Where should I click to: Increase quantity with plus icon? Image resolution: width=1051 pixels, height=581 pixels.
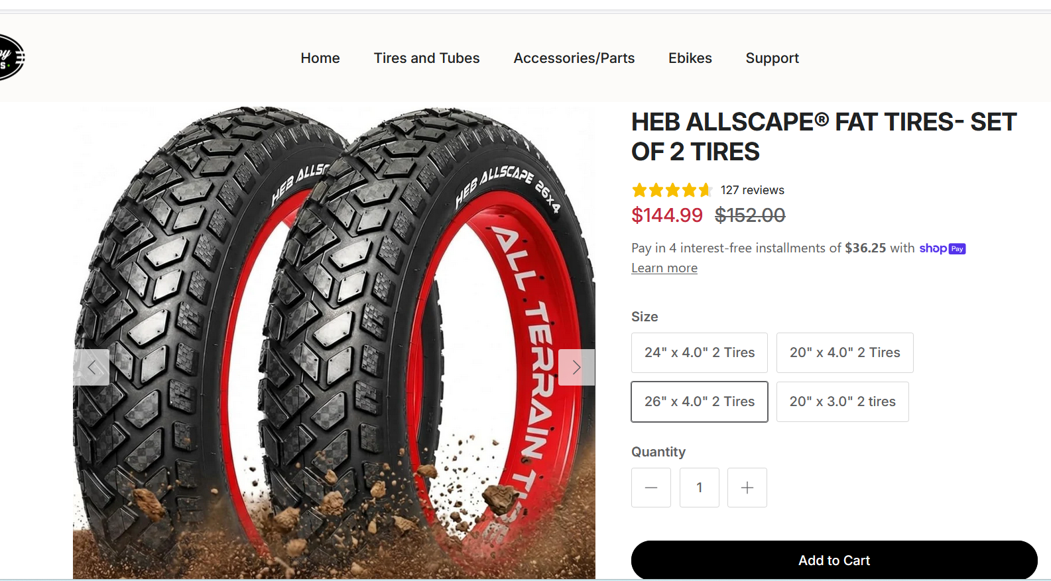point(747,488)
